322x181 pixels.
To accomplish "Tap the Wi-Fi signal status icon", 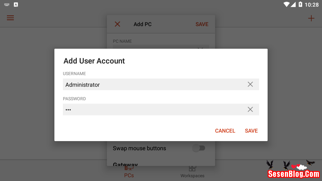I will coord(286,4).
